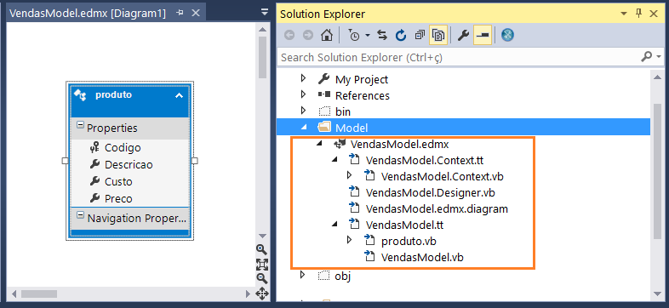Image resolution: width=669 pixels, height=308 pixels.
Task: Click Sync with Active Document icon
Action: 382,36
